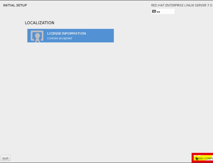Viewport: 213px width, 163px height.
Task: Click the mouse pointer over the Finish button
Action: [197, 158]
